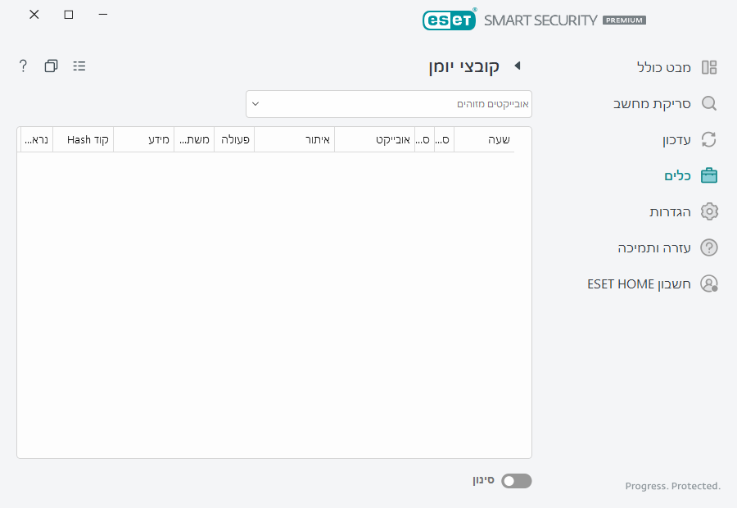Open Computer scan via the magnifier icon
Viewport: 737px width, 508px height.
[708, 103]
